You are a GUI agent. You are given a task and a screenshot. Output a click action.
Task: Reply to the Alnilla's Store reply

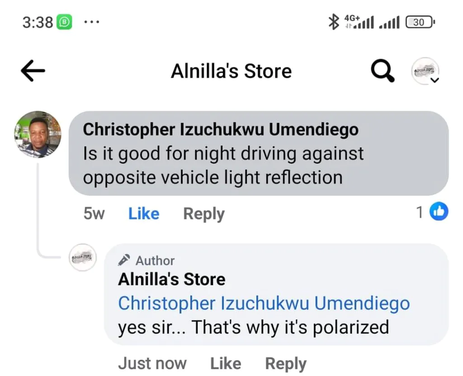pos(286,364)
